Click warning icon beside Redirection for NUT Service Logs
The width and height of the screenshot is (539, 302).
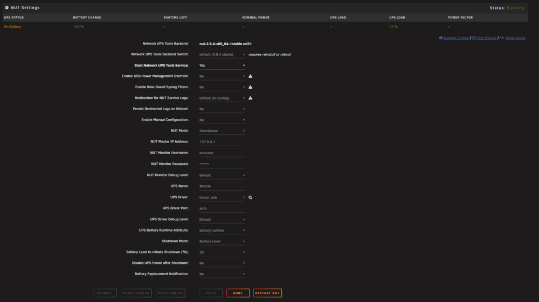point(250,98)
